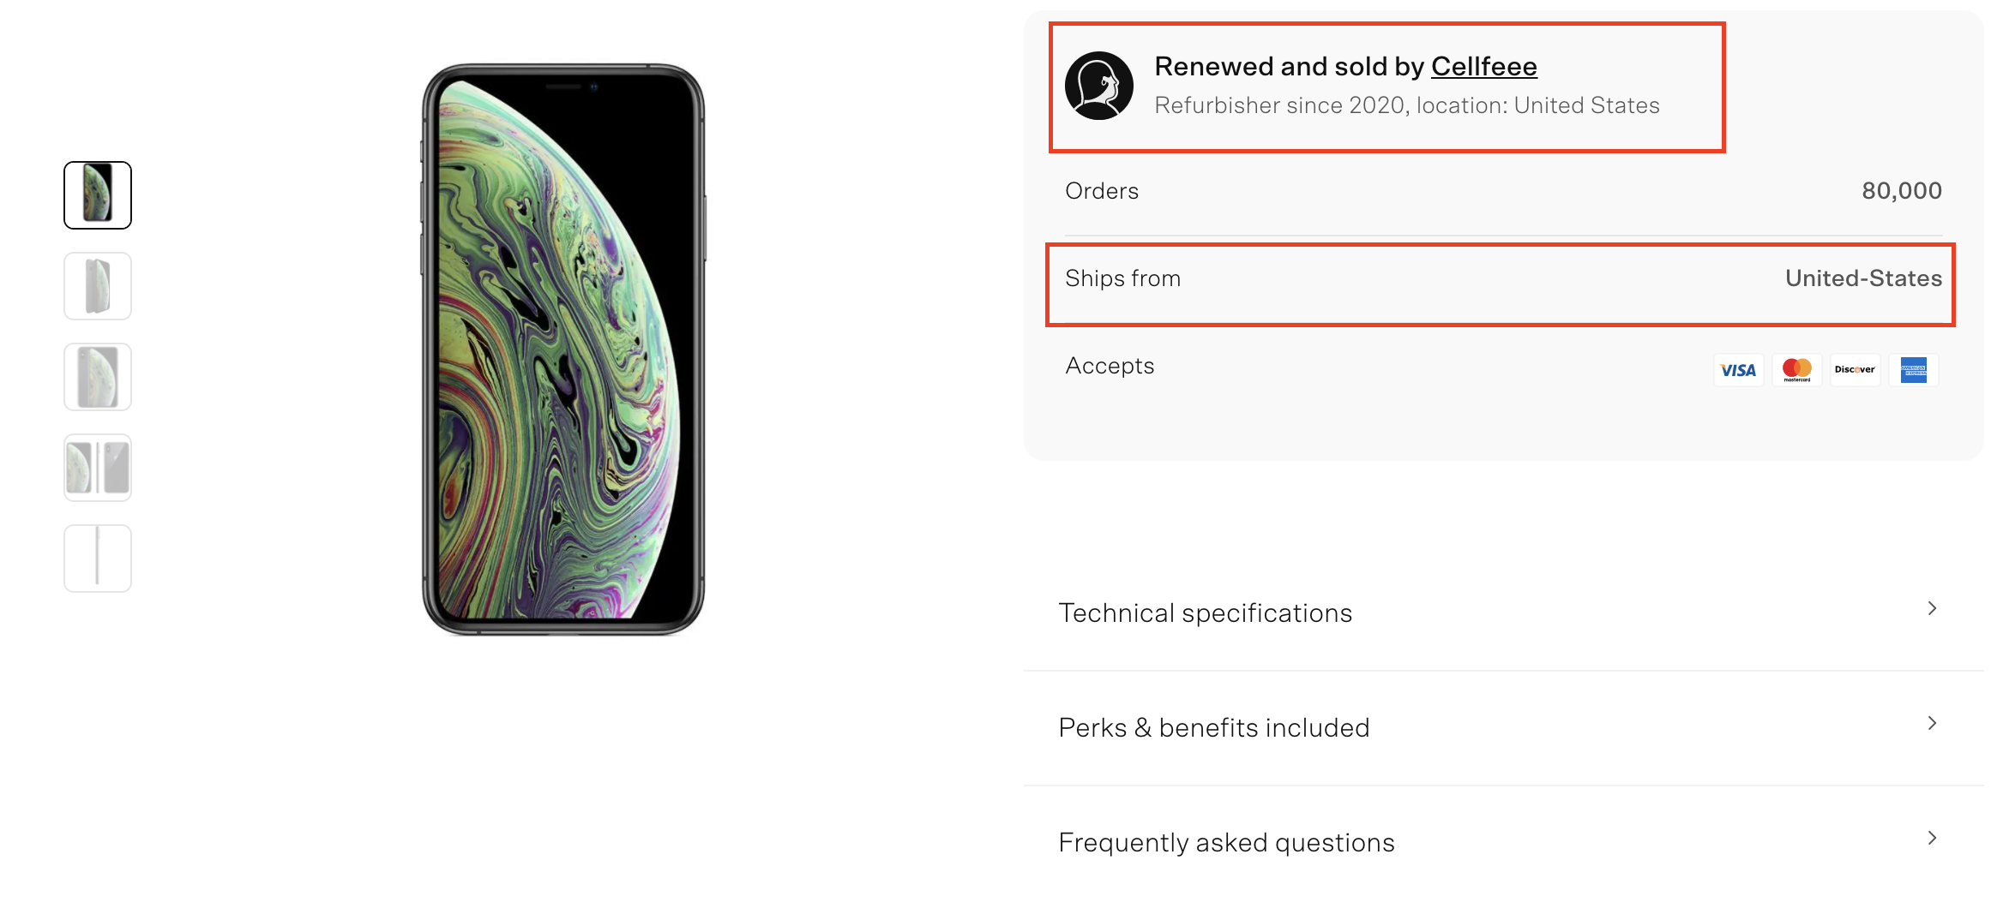Click the Mastercard payment icon
This screenshot has height=908, width=2003.
[1796, 370]
